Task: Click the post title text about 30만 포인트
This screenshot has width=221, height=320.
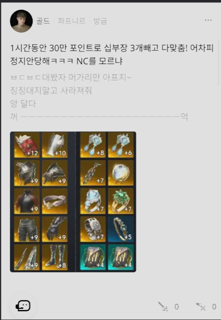Action: click(x=112, y=54)
